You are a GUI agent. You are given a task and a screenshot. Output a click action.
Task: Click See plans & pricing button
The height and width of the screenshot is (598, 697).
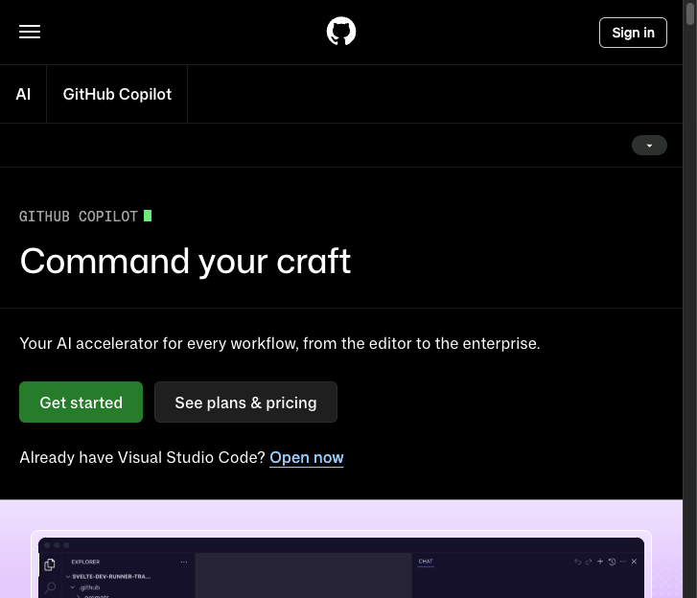coord(245,402)
